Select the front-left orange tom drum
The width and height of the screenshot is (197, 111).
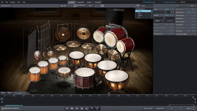pyautogui.click(x=35, y=74)
